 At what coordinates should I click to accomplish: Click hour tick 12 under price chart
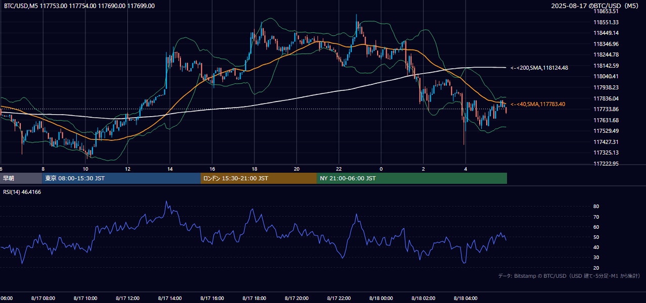127,169
